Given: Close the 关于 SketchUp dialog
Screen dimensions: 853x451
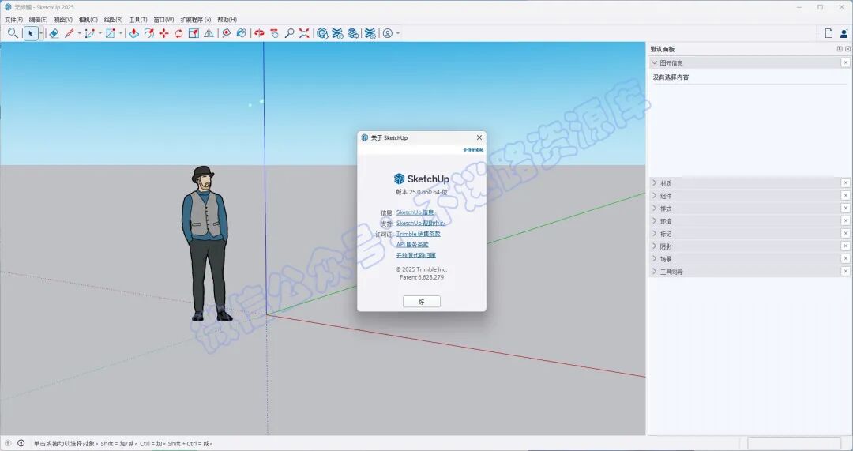Looking at the screenshot, I should (479, 137).
